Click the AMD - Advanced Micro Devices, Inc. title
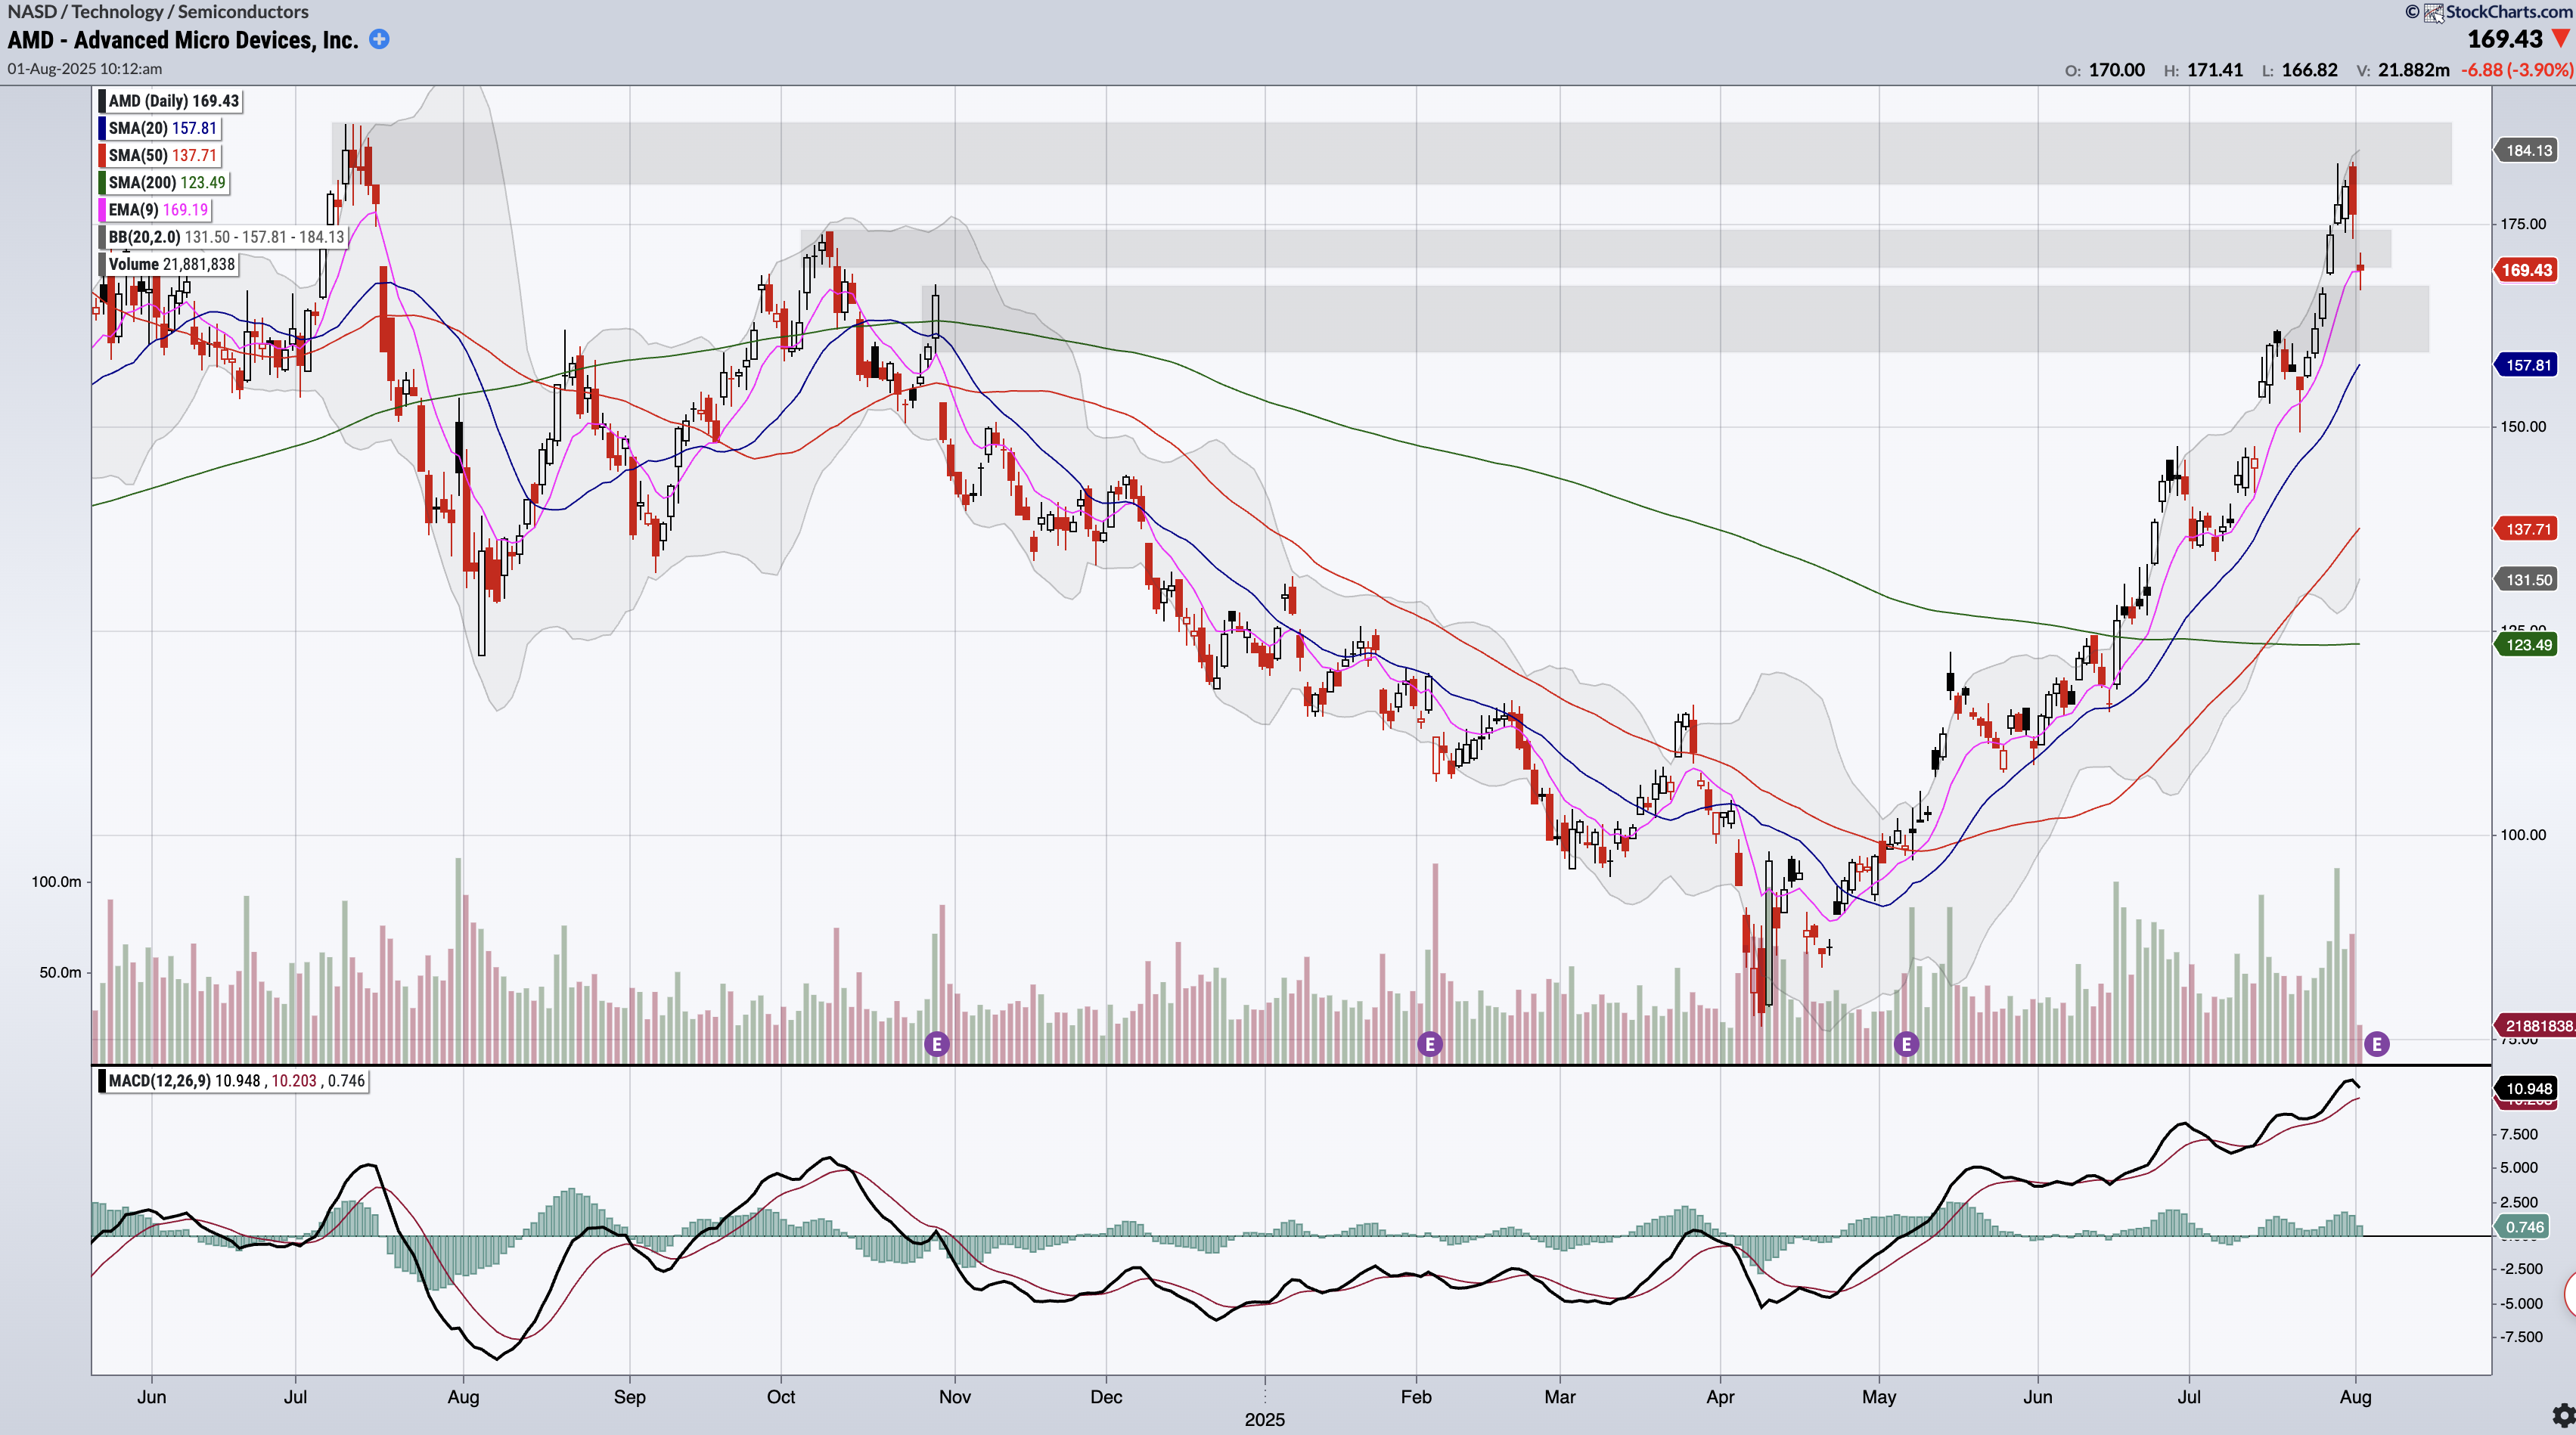Viewport: 2576px width, 1435px height. click(x=183, y=40)
